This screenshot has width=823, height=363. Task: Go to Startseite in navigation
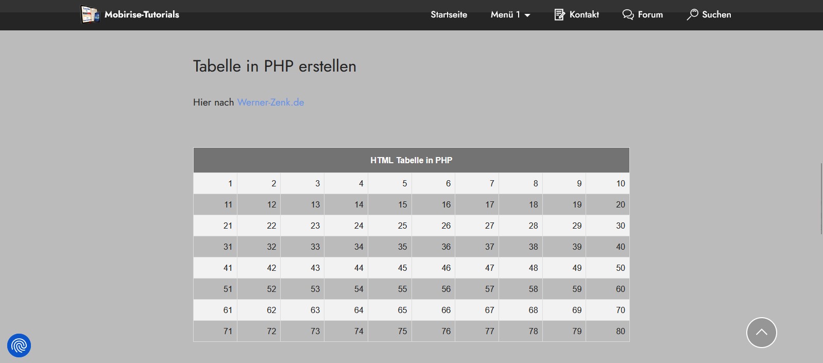point(449,14)
